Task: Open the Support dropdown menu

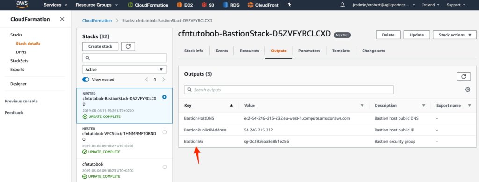Action: (x=456, y=5)
